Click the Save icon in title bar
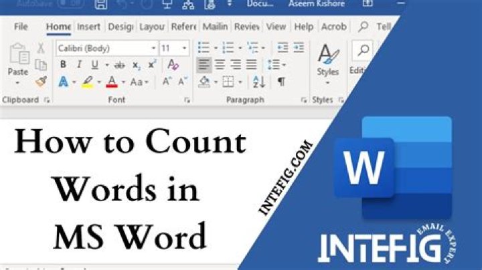Image resolution: width=482 pixels, height=270 pixels. [x=101, y=4]
